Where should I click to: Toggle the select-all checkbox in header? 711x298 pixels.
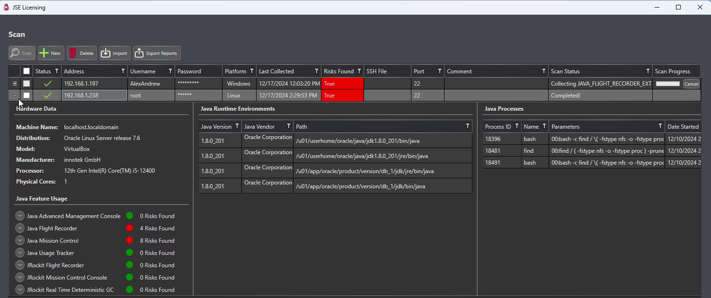27,71
